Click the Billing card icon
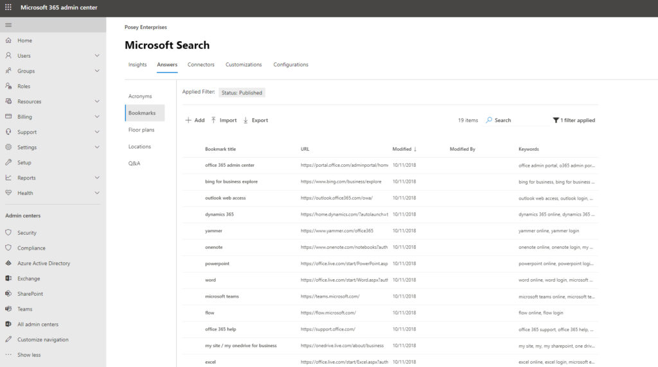The width and height of the screenshot is (658, 367). pyautogui.click(x=8, y=117)
